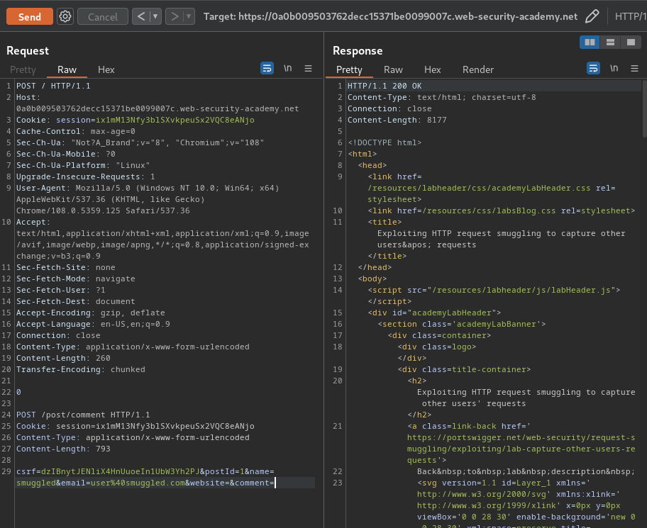Toggle non-printable characters in Response panel
Image resolution: width=647 pixels, height=528 pixels.
pyautogui.click(x=614, y=68)
